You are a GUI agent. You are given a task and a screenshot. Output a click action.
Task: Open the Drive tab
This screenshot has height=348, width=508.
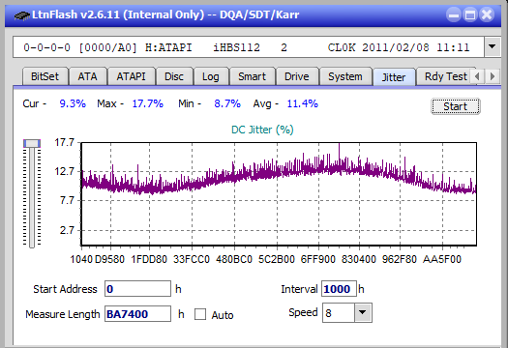coord(297,76)
